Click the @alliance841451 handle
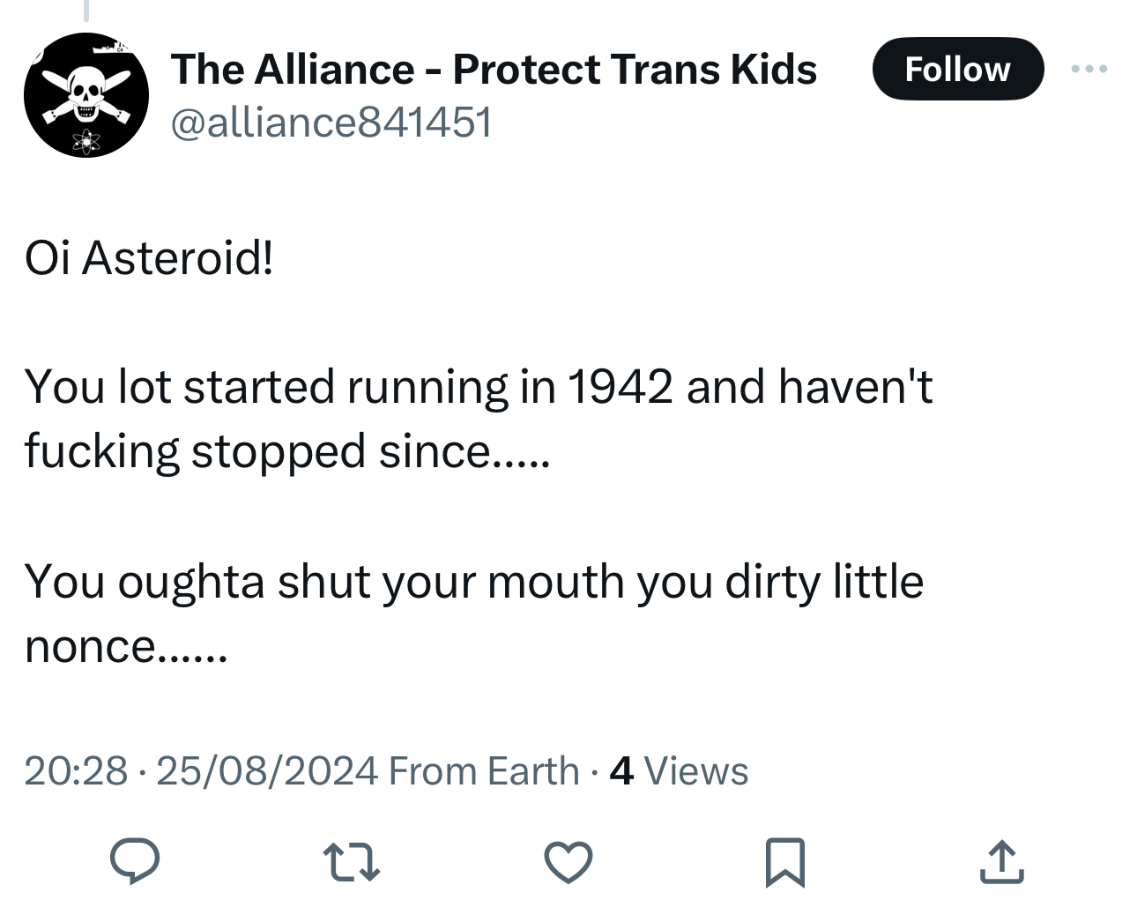 pos(331,122)
